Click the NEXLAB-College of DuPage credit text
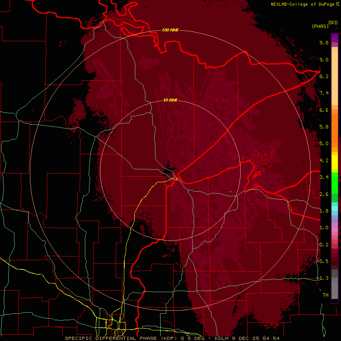 coord(303,4)
